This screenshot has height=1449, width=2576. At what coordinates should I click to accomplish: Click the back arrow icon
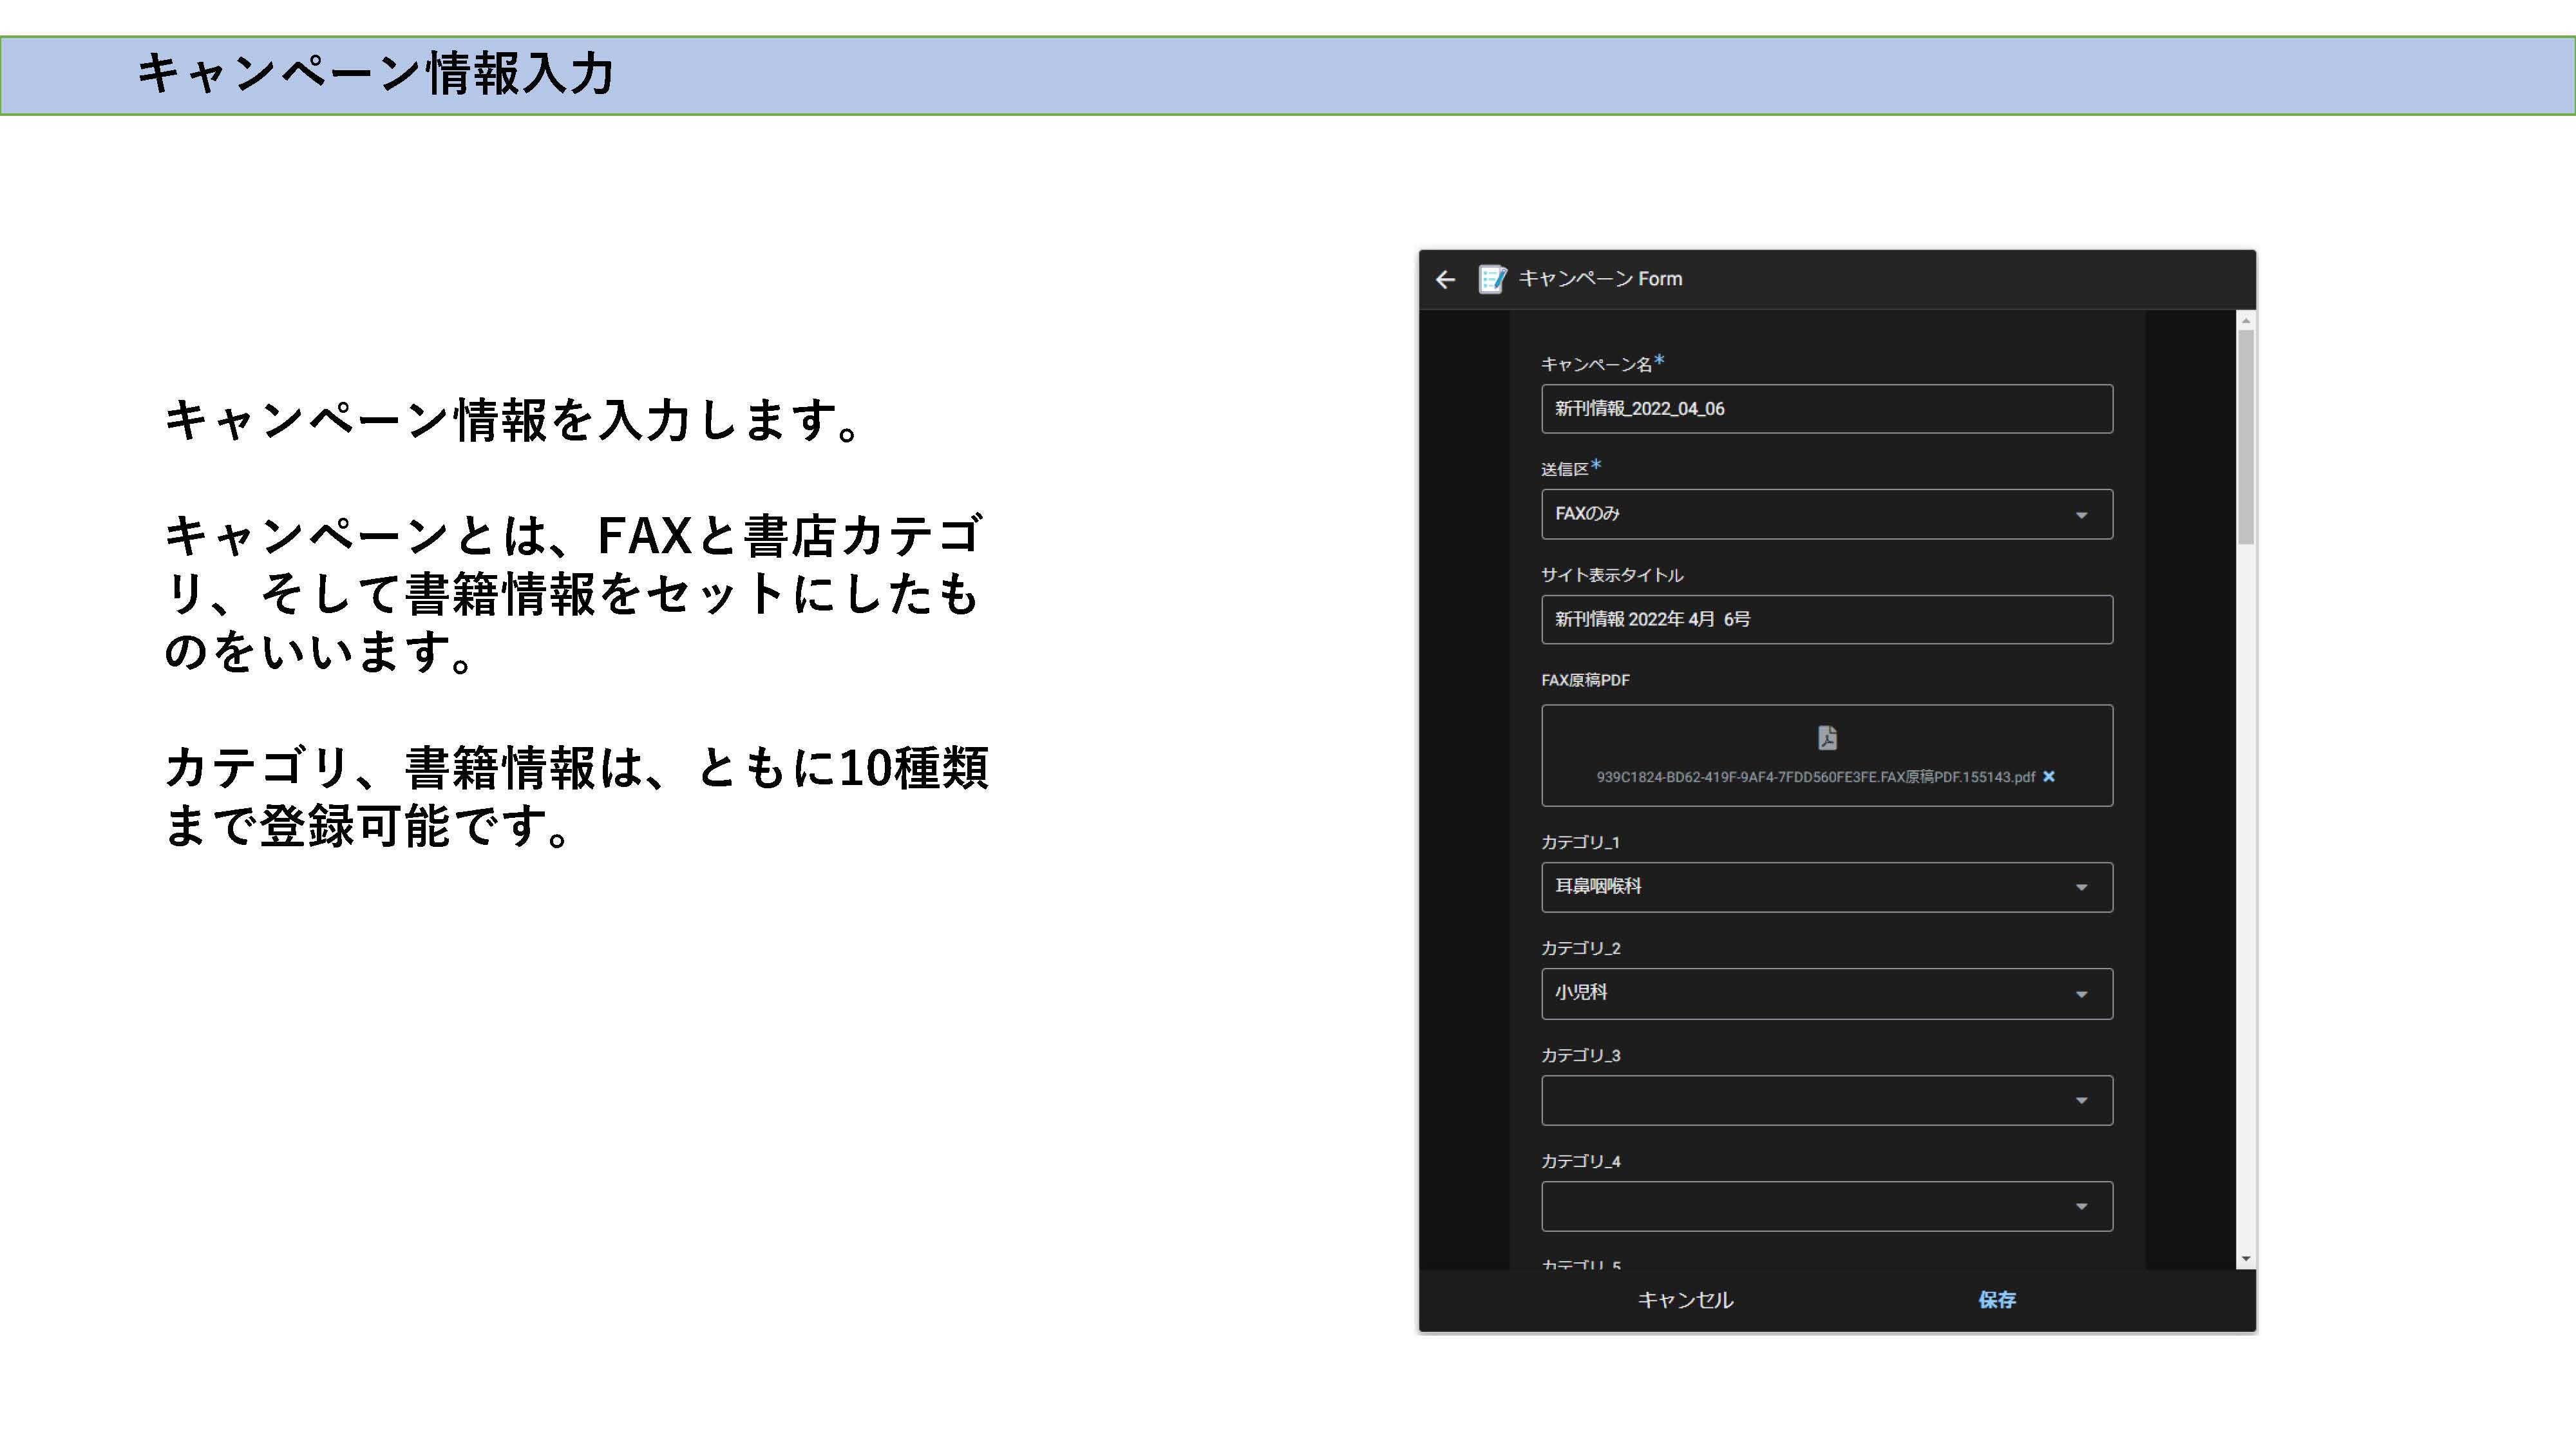coord(1445,280)
